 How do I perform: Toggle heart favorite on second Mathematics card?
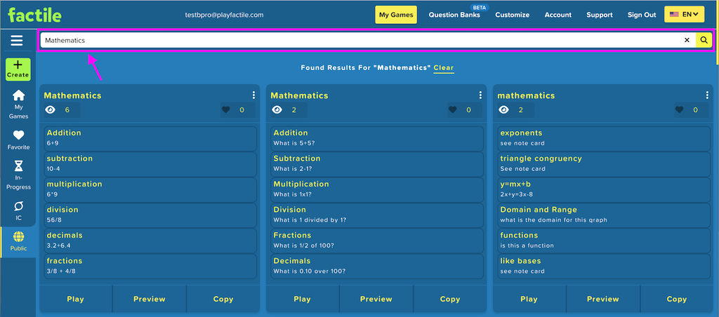coord(453,109)
